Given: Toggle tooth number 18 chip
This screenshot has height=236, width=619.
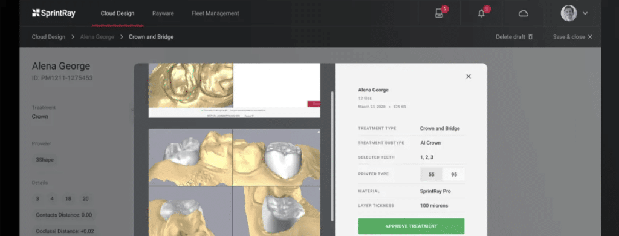Looking at the screenshot, I should (68, 199).
